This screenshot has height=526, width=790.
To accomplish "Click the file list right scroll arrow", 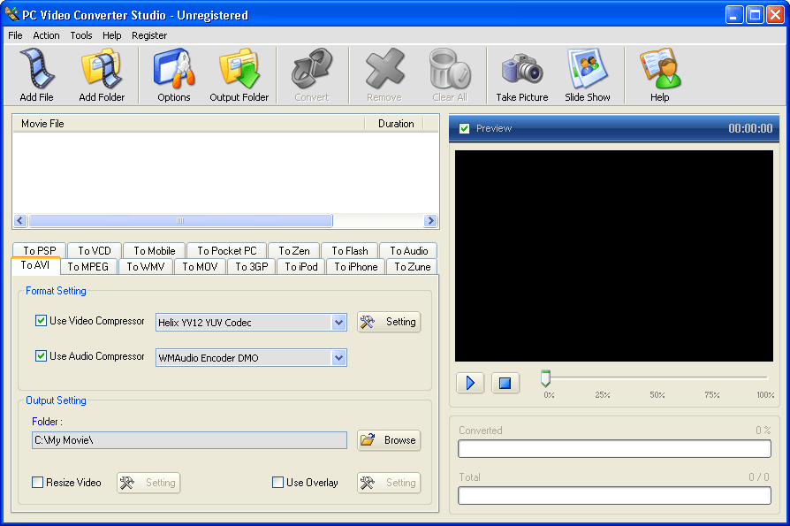I will (430, 220).
